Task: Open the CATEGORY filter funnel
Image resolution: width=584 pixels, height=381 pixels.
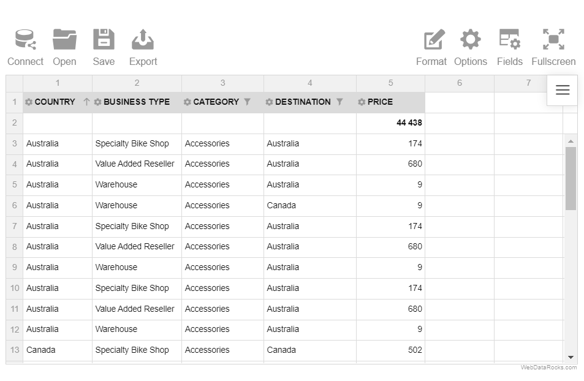Action: (248, 102)
